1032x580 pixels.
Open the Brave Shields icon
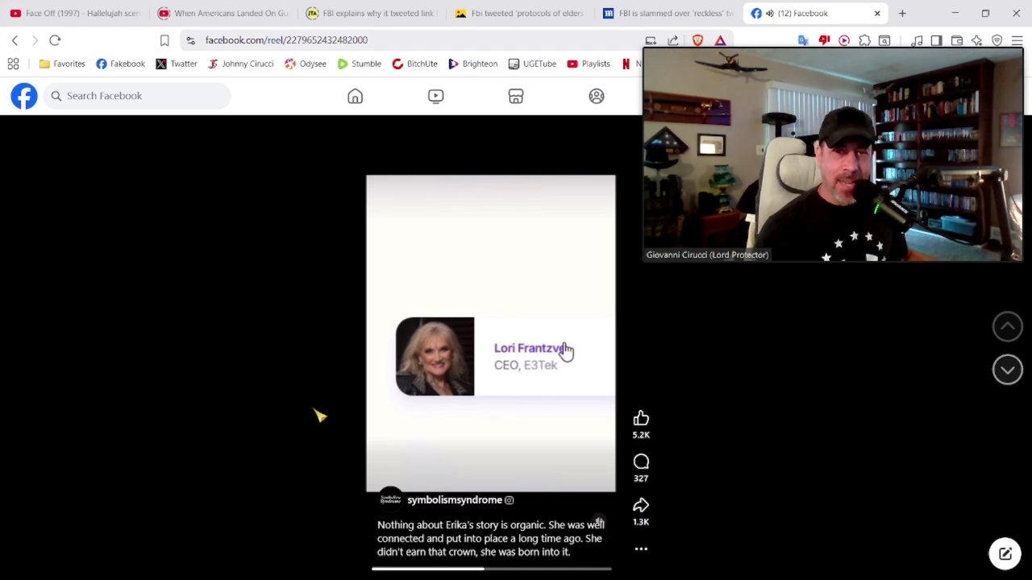tap(697, 40)
